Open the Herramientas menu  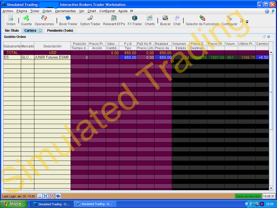(65, 11)
